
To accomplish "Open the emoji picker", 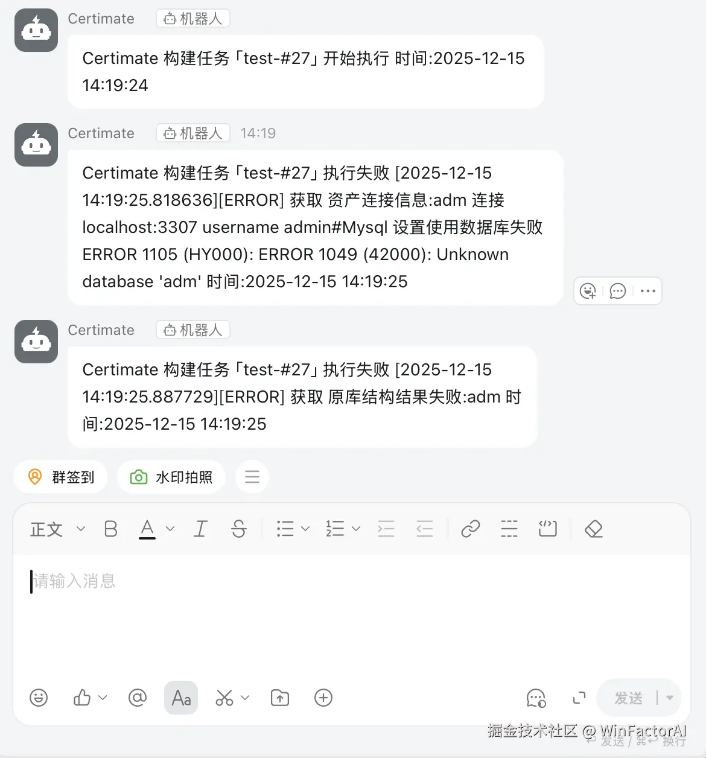I will 38,698.
